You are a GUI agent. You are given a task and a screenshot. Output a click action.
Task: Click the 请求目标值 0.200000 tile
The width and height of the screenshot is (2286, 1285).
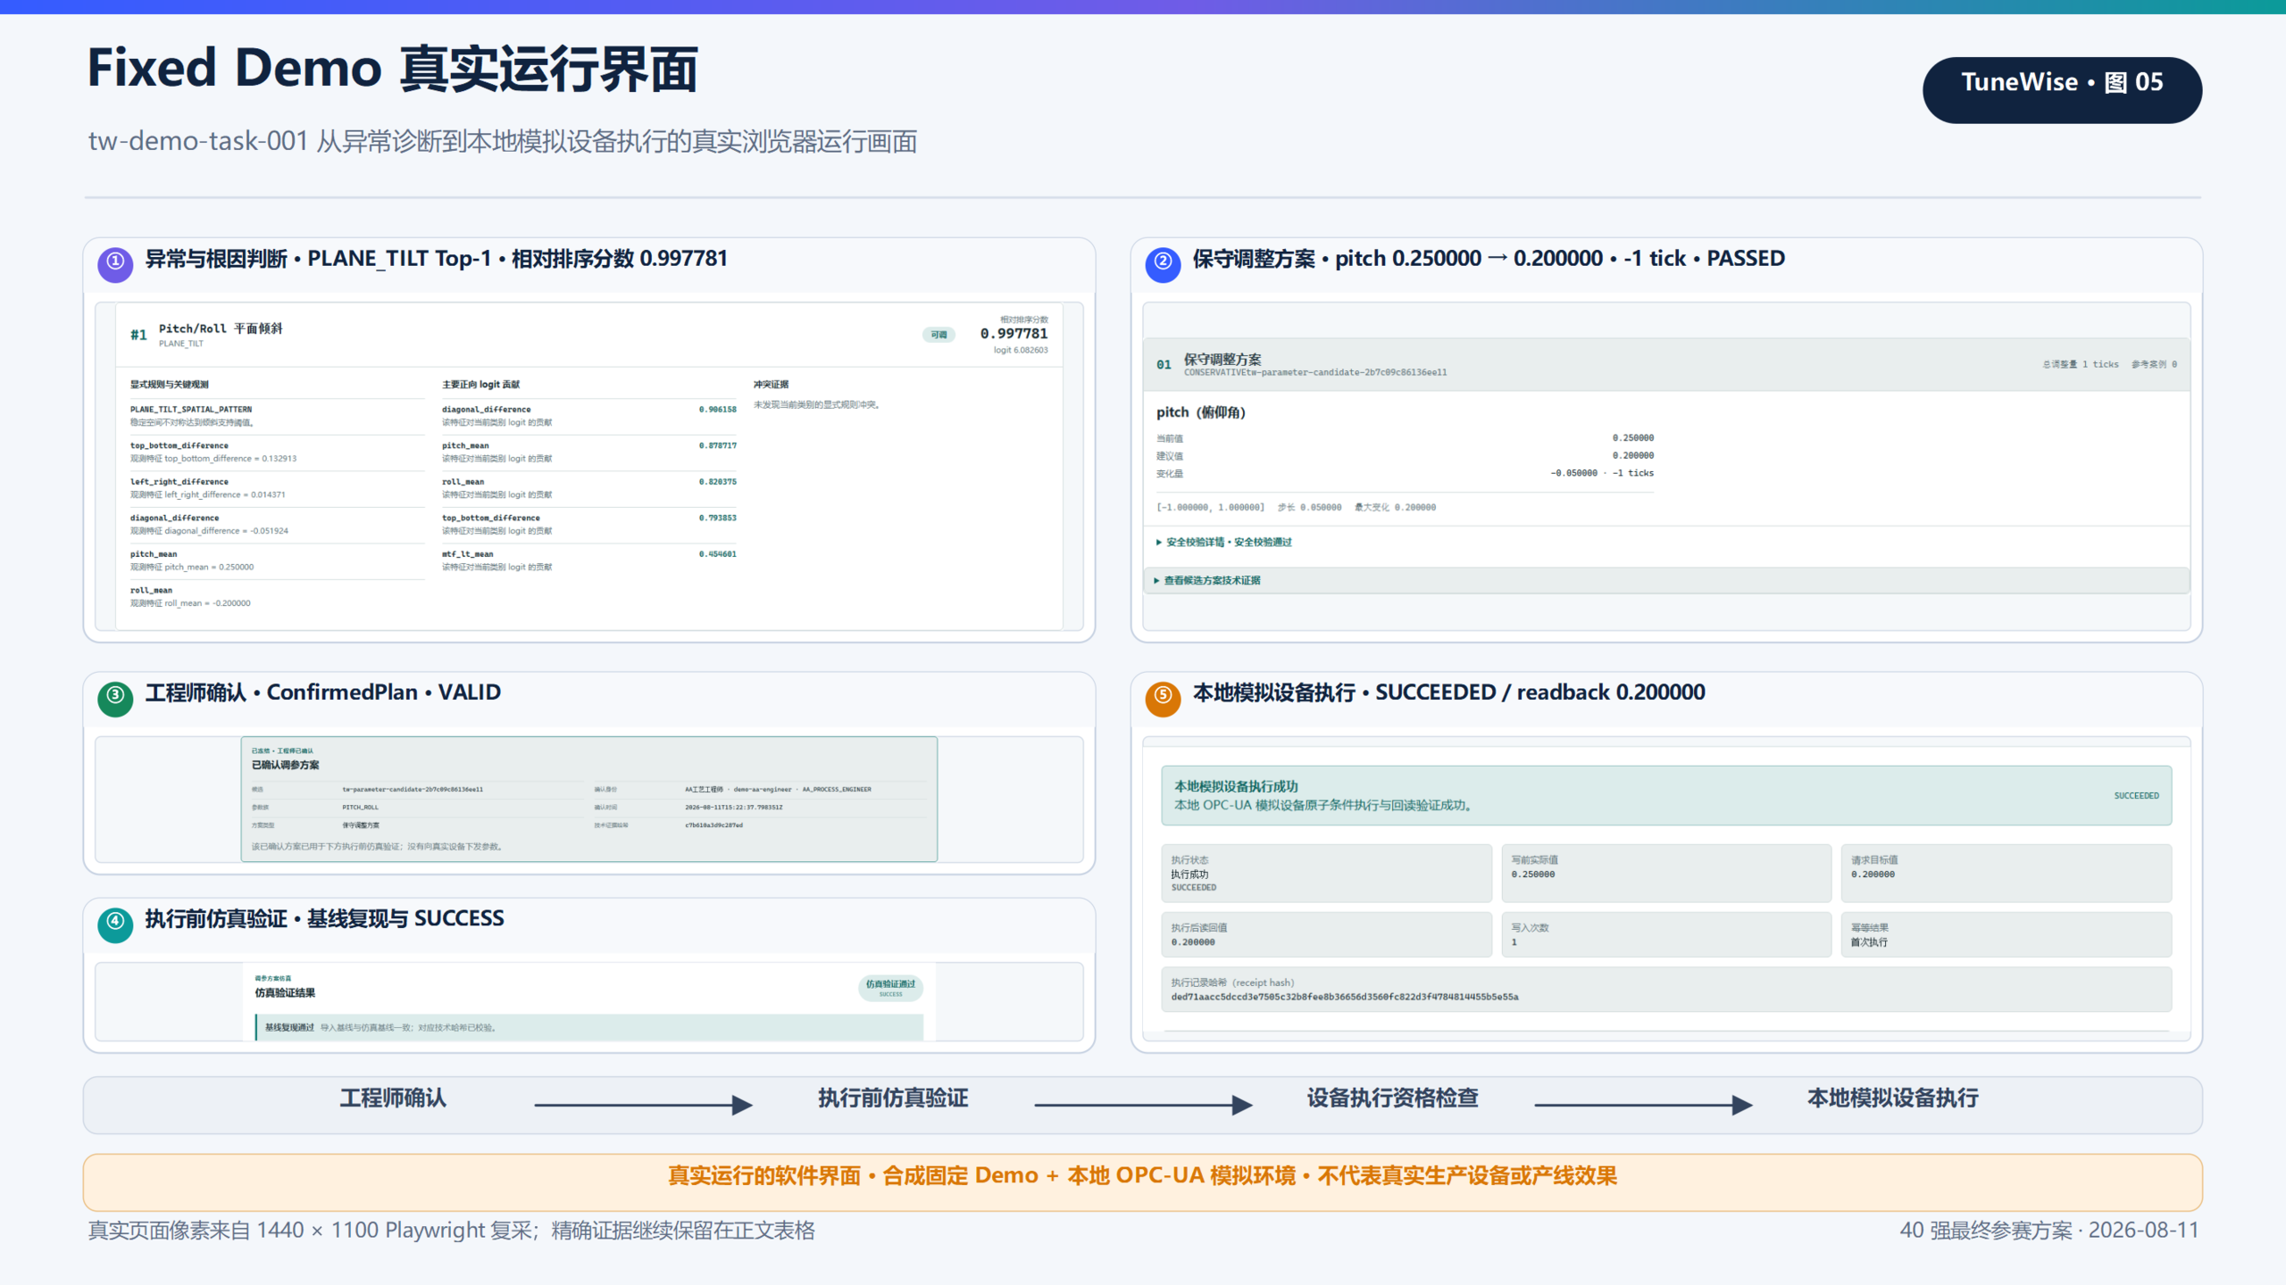tap(2007, 874)
